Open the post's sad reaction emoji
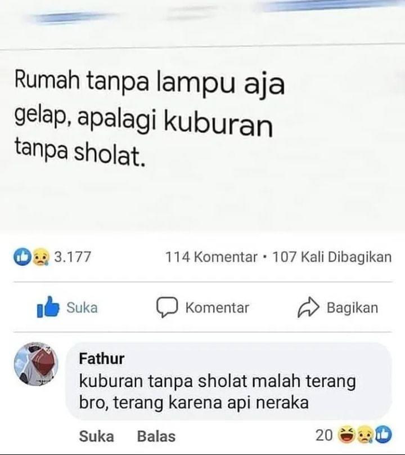Viewport: 405px width, 455px height. 40,257
